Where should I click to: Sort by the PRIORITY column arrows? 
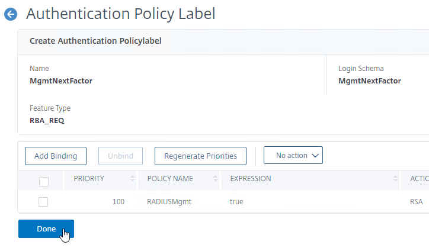click(132, 179)
